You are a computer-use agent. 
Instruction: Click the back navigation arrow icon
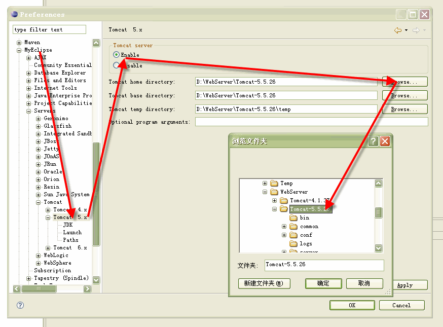point(398,30)
